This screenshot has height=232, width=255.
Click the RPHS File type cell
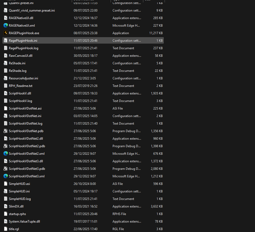click(119, 214)
